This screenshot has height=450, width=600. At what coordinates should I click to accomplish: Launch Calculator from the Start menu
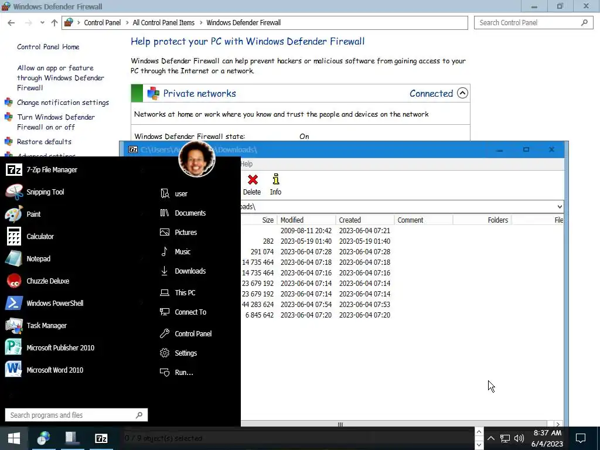[x=30, y=237]
